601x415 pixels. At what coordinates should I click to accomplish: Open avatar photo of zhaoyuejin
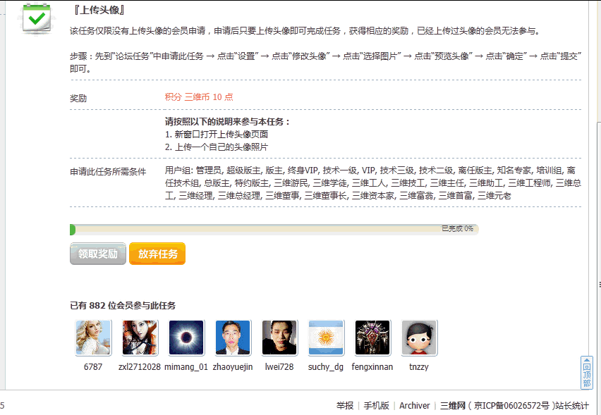tap(233, 337)
